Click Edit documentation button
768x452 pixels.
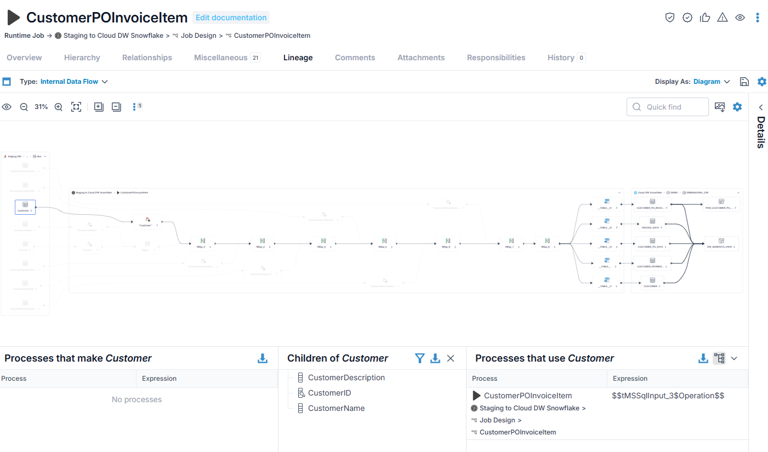231,18
